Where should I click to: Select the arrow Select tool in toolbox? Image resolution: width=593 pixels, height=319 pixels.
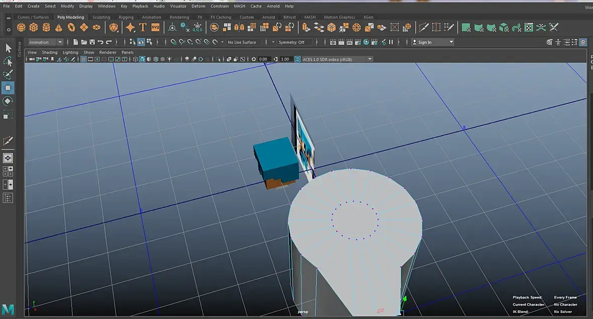[x=8, y=48]
